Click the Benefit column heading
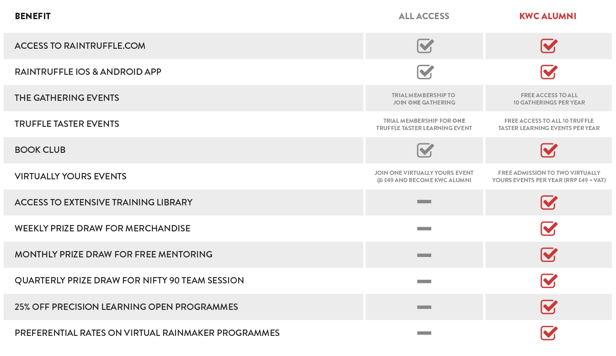Image resolution: width=616 pixels, height=356 pixels. click(x=32, y=16)
